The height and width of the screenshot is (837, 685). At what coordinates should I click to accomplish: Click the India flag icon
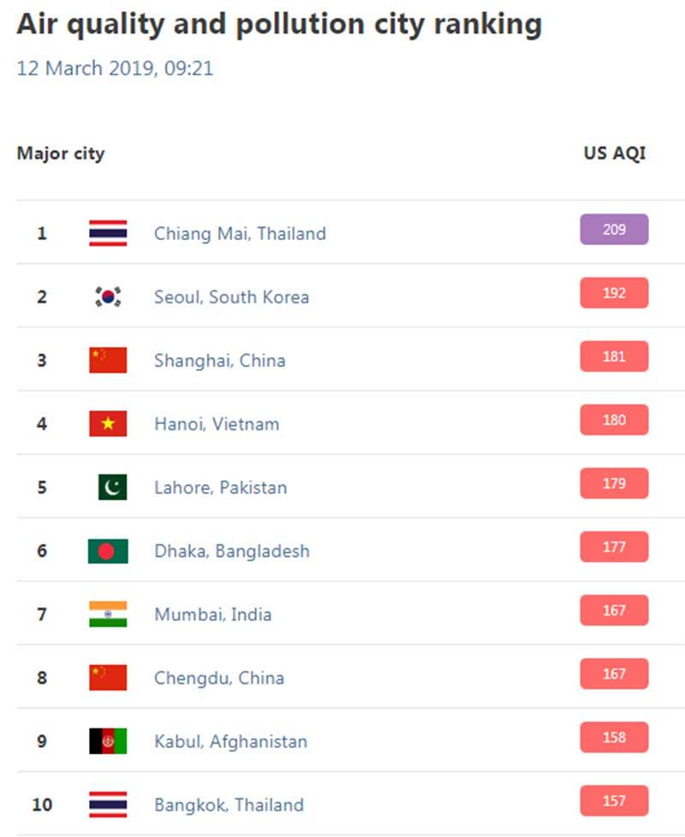coord(108,614)
